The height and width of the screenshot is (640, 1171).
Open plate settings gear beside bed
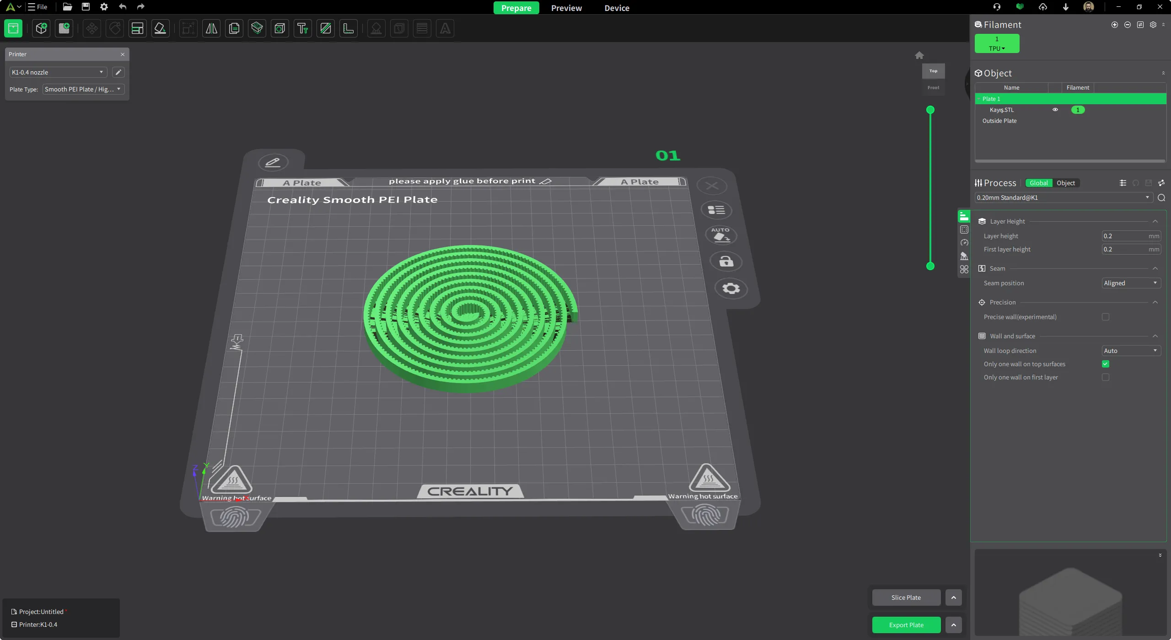click(x=731, y=288)
